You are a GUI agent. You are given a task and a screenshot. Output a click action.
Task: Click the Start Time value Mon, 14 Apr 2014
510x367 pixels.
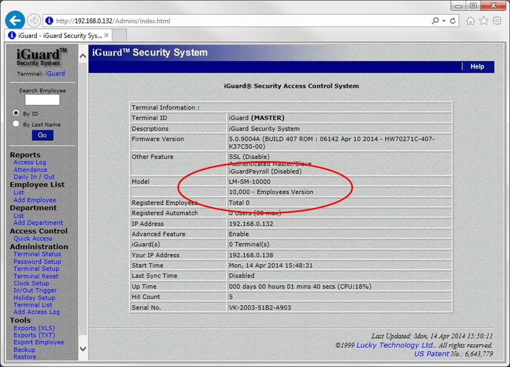[x=271, y=265]
